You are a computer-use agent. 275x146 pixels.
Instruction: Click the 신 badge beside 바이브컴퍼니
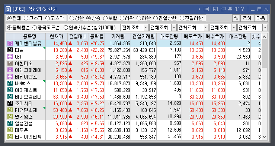click(x=10, y=97)
